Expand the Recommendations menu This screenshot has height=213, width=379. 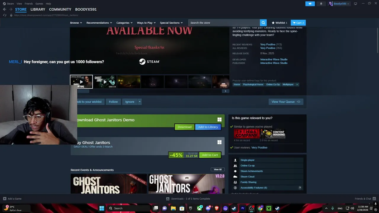(x=99, y=23)
